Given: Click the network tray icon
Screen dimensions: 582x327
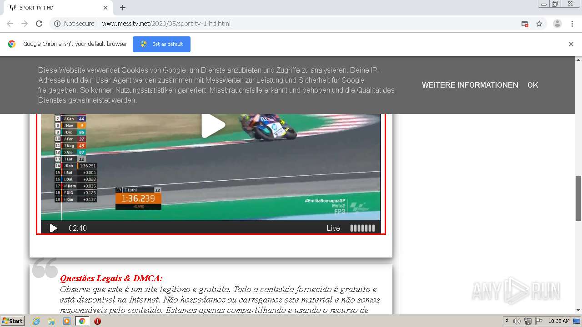Looking at the screenshot, I should 528,321.
